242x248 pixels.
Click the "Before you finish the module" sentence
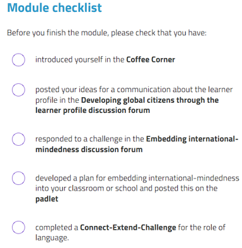tap(107, 33)
